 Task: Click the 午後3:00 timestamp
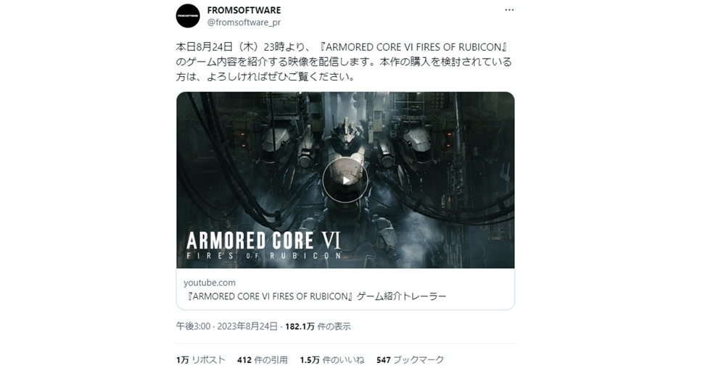[x=194, y=326]
